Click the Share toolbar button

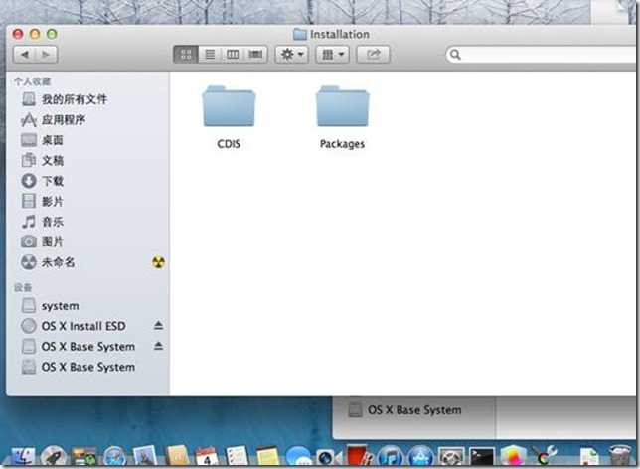(x=373, y=55)
